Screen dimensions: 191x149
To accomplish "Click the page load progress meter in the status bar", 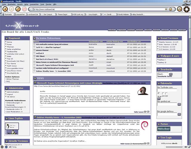I will pyautogui.click(x=174, y=147).
